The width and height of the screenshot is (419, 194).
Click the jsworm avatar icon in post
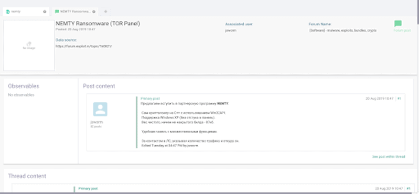click(x=100, y=109)
